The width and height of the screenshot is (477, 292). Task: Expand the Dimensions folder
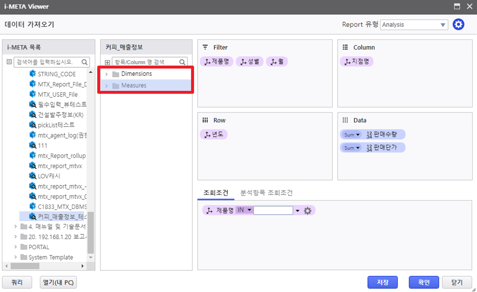pyautogui.click(x=107, y=74)
